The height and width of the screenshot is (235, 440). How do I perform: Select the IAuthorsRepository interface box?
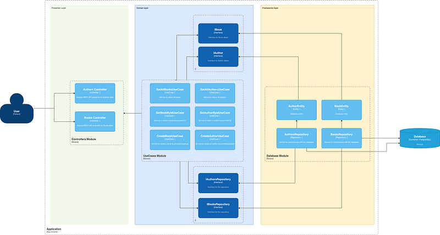tap(218, 183)
